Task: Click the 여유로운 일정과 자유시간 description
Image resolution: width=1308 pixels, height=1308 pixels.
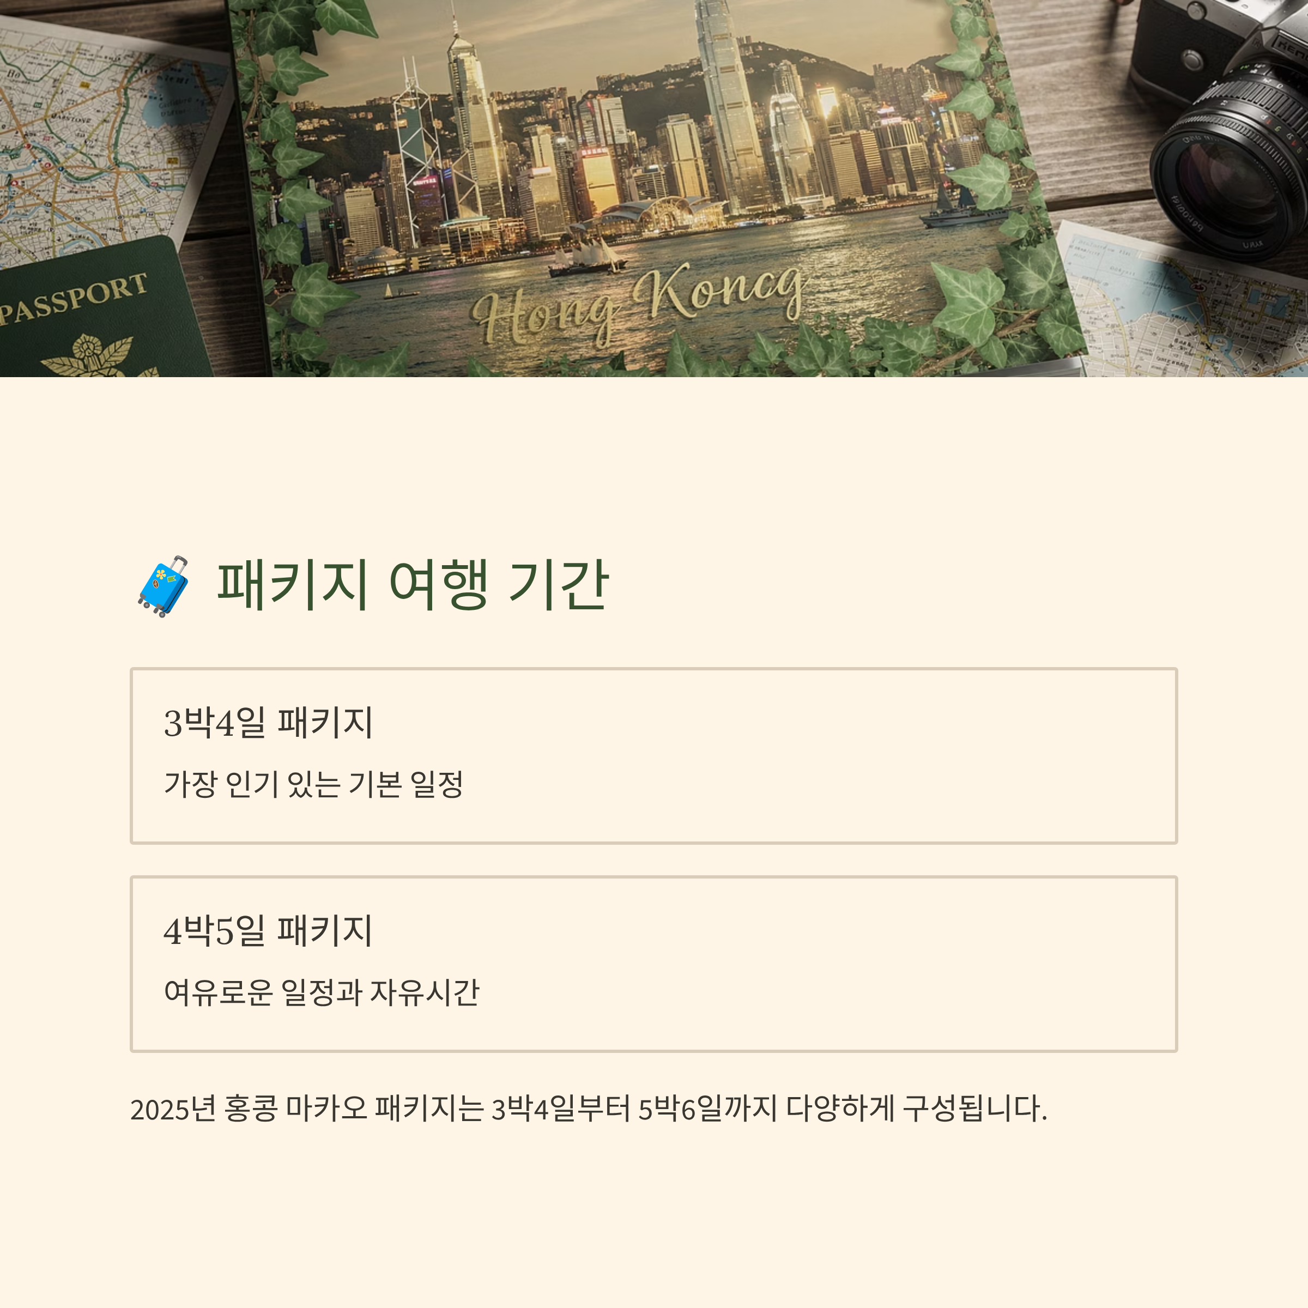Action: point(322,992)
